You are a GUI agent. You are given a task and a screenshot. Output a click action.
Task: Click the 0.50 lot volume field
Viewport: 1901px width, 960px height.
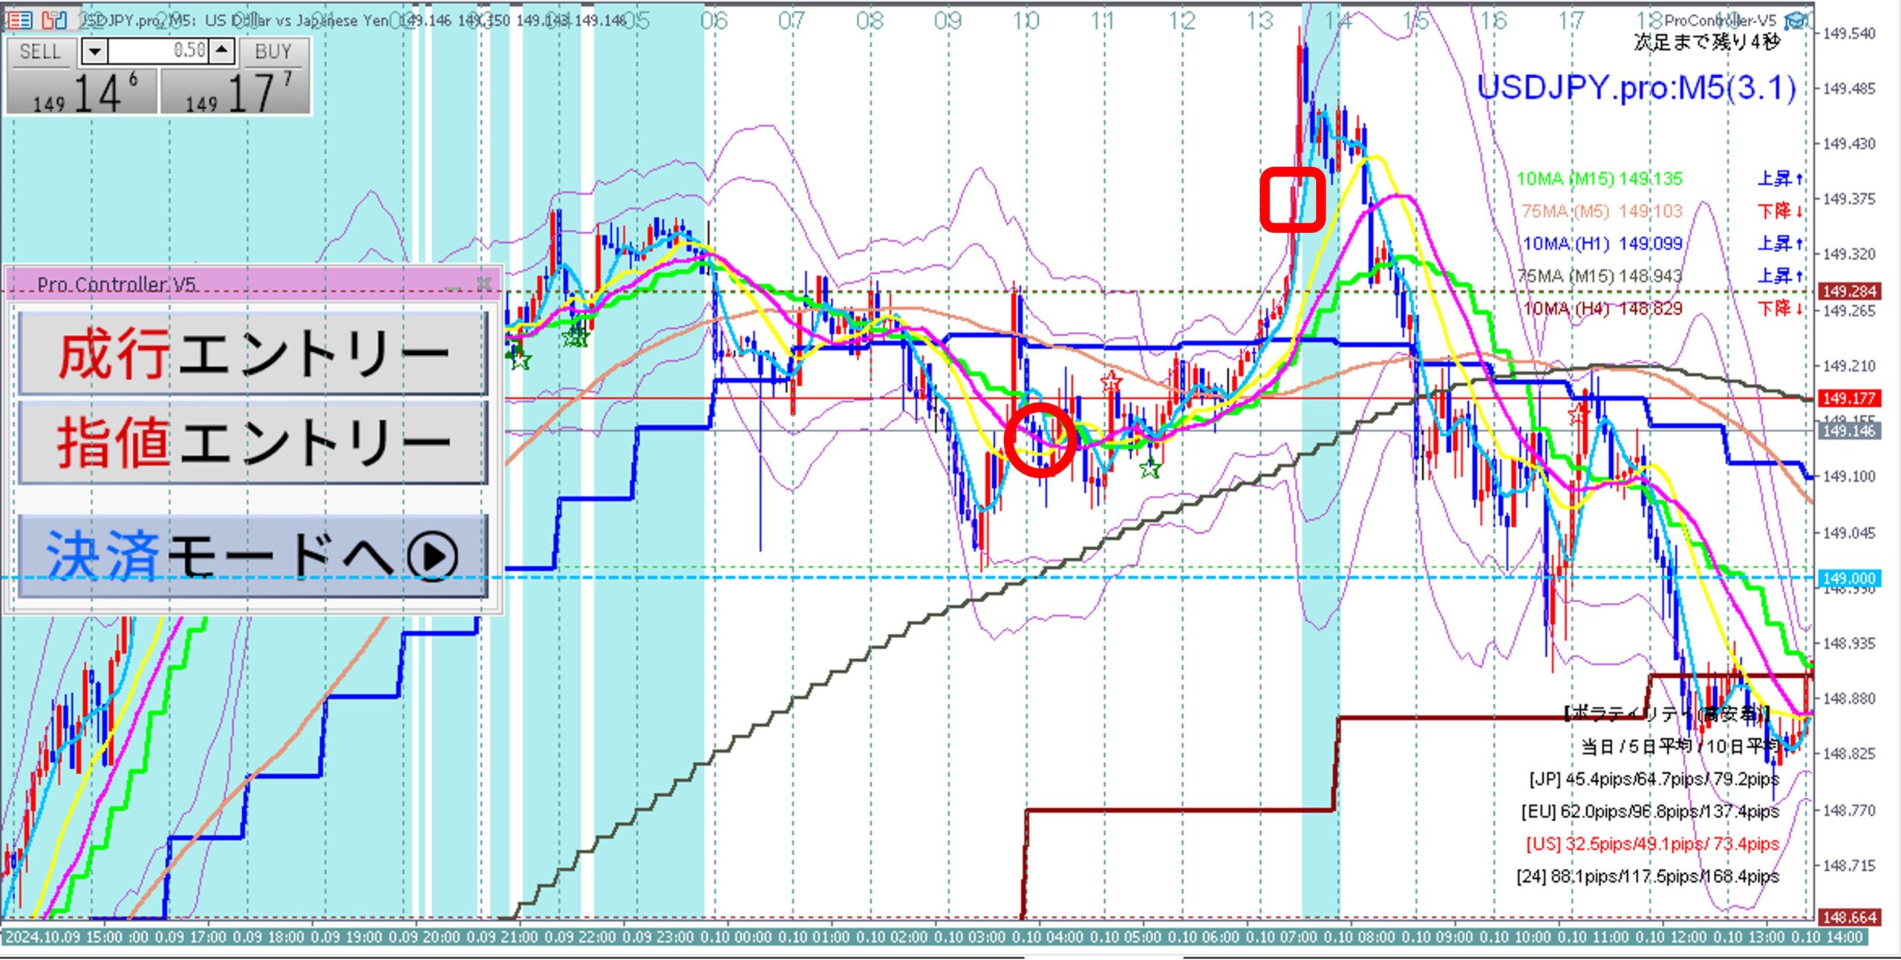(159, 51)
